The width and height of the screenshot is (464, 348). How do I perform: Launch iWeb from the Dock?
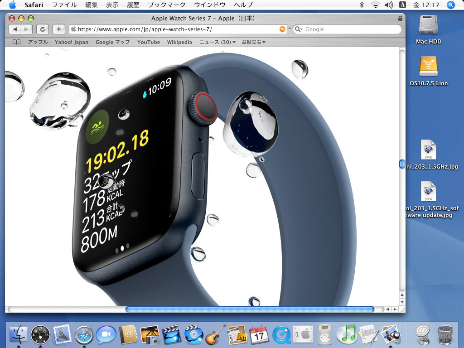pyautogui.click(x=237, y=335)
